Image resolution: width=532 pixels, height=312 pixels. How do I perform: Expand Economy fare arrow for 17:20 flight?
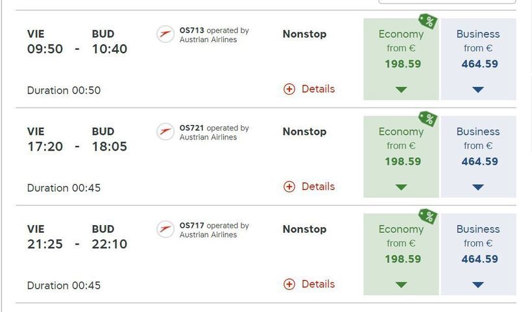pos(401,187)
